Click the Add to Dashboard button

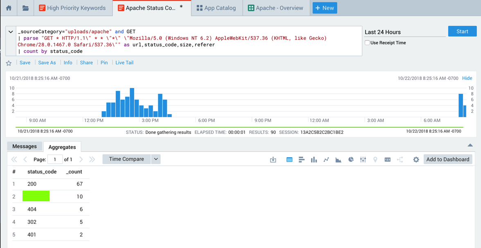[447, 160]
